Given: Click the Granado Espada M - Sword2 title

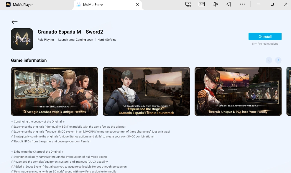Looking at the screenshot, I should (x=70, y=32).
